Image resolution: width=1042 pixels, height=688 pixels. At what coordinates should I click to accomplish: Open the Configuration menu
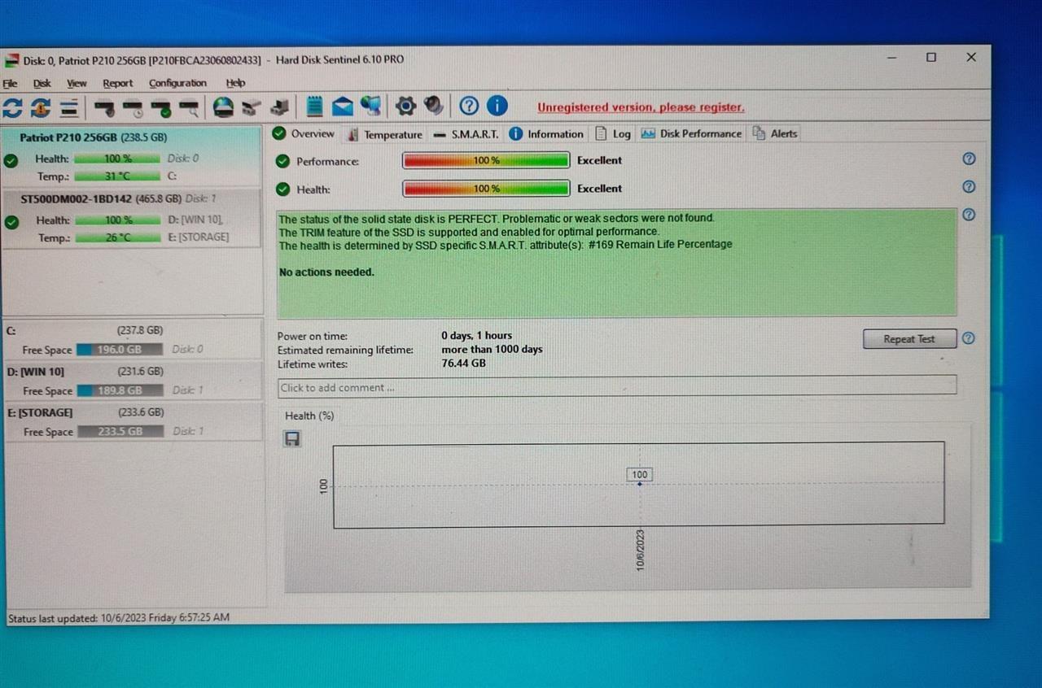coord(177,83)
